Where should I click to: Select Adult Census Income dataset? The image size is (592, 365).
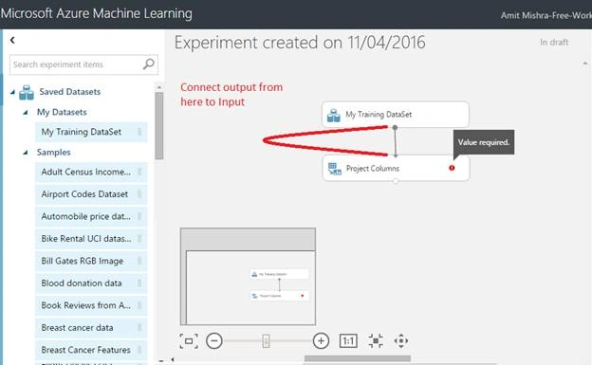click(x=91, y=172)
